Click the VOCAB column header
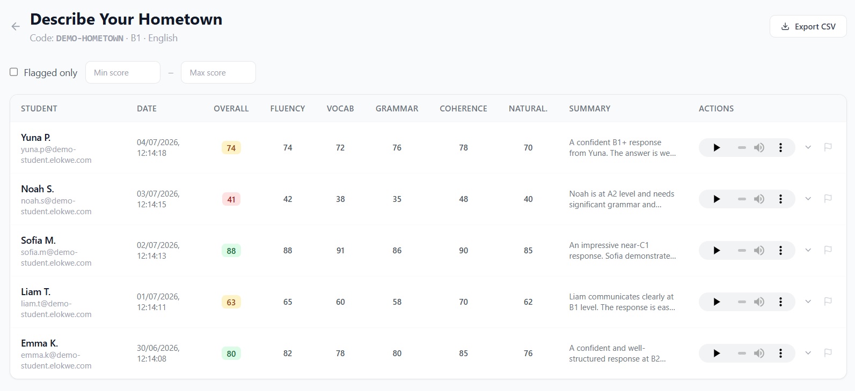The width and height of the screenshot is (855, 391). pos(340,109)
